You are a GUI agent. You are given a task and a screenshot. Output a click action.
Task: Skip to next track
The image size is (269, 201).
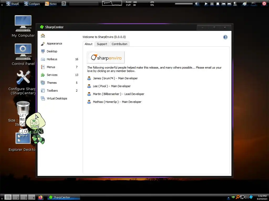coord(229,4)
